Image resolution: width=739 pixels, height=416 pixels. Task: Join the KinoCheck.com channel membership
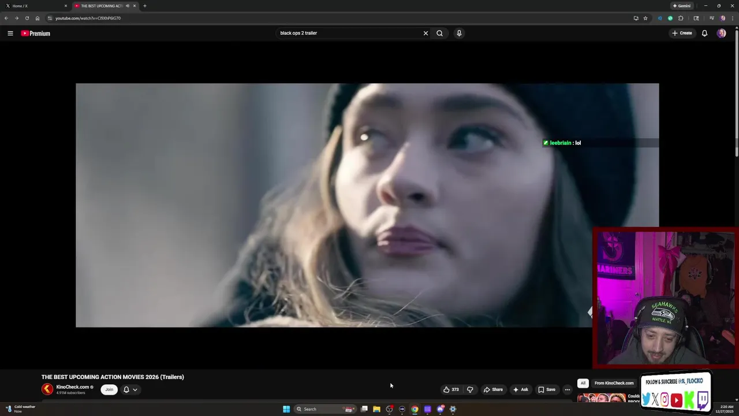(x=109, y=389)
